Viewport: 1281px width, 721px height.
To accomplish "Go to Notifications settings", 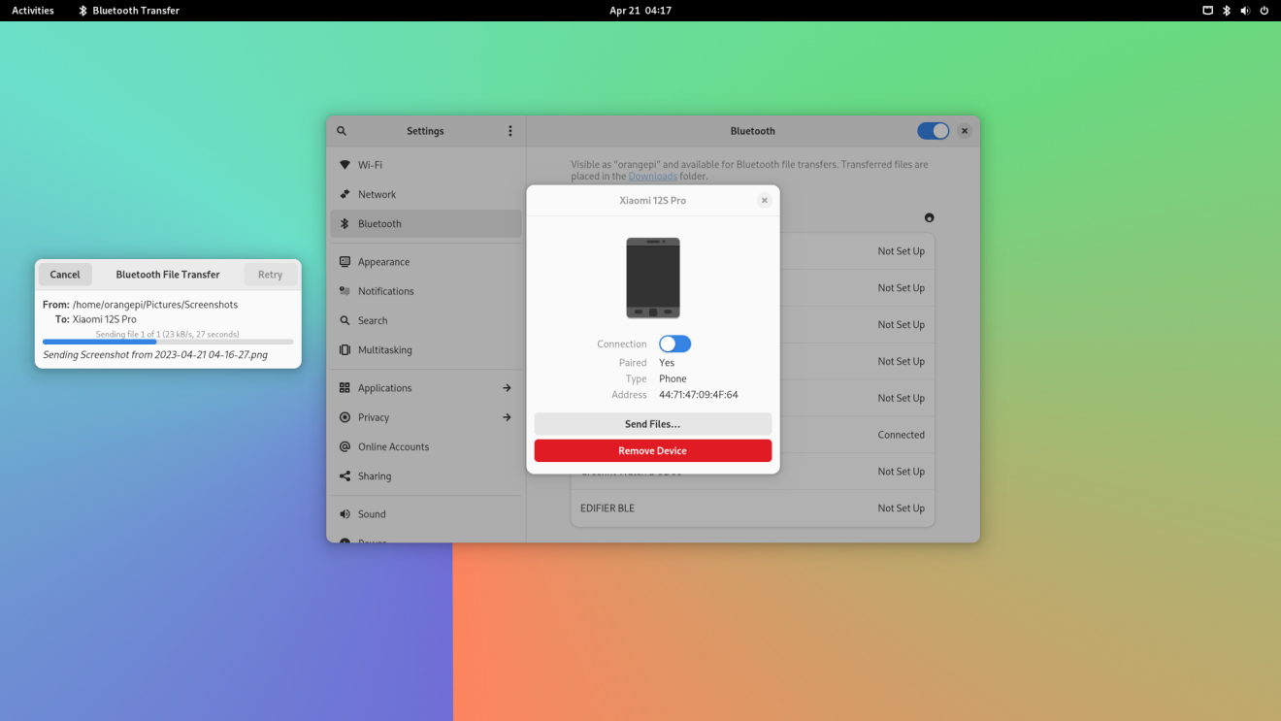I will click(x=426, y=291).
